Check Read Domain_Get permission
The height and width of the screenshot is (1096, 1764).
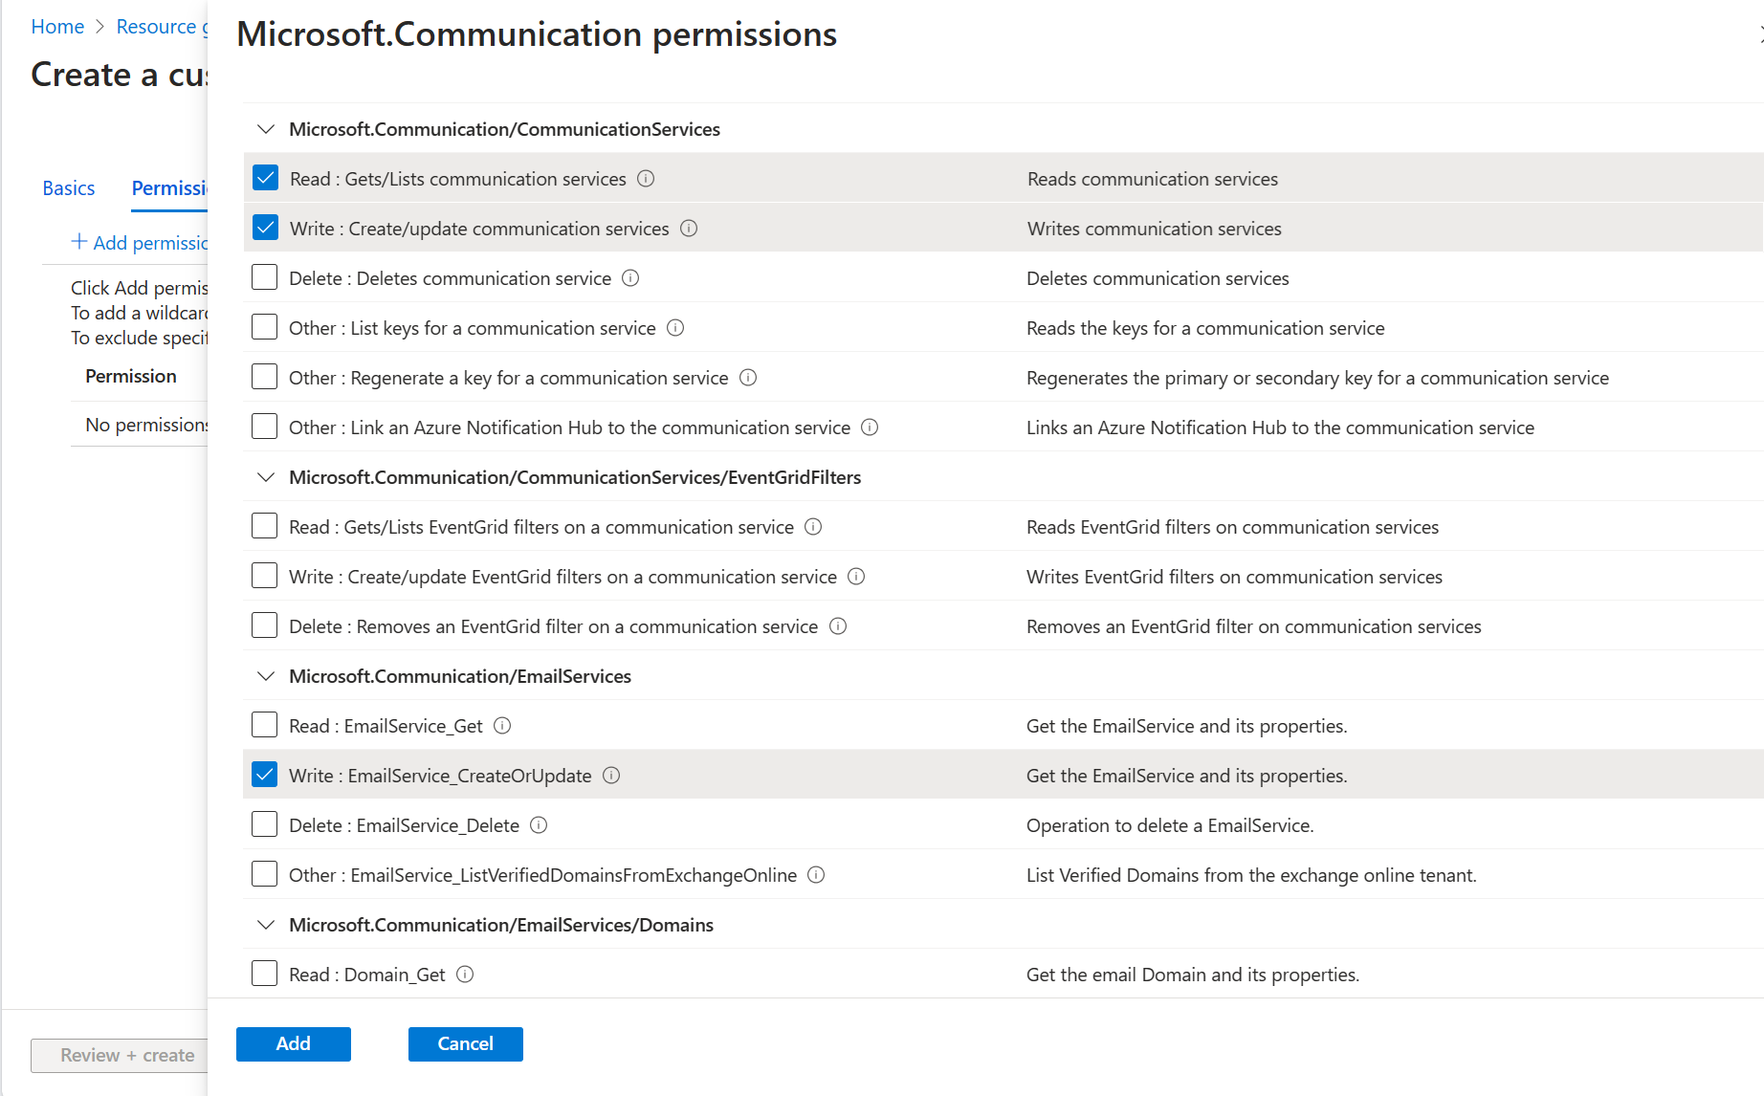click(x=265, y=974)
